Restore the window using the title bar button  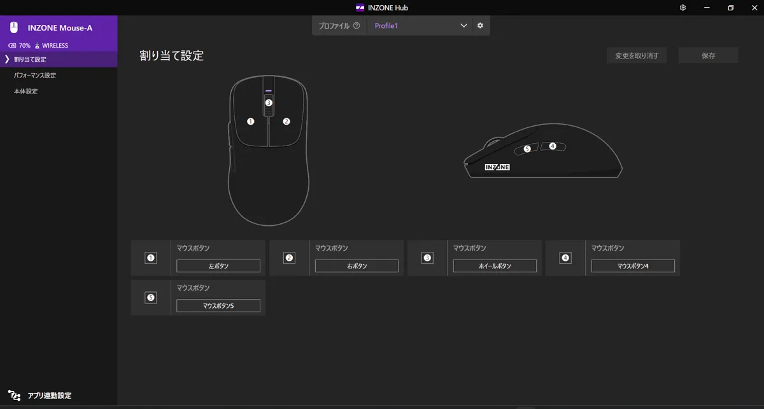pyautogui.click(x=731, y=8)
